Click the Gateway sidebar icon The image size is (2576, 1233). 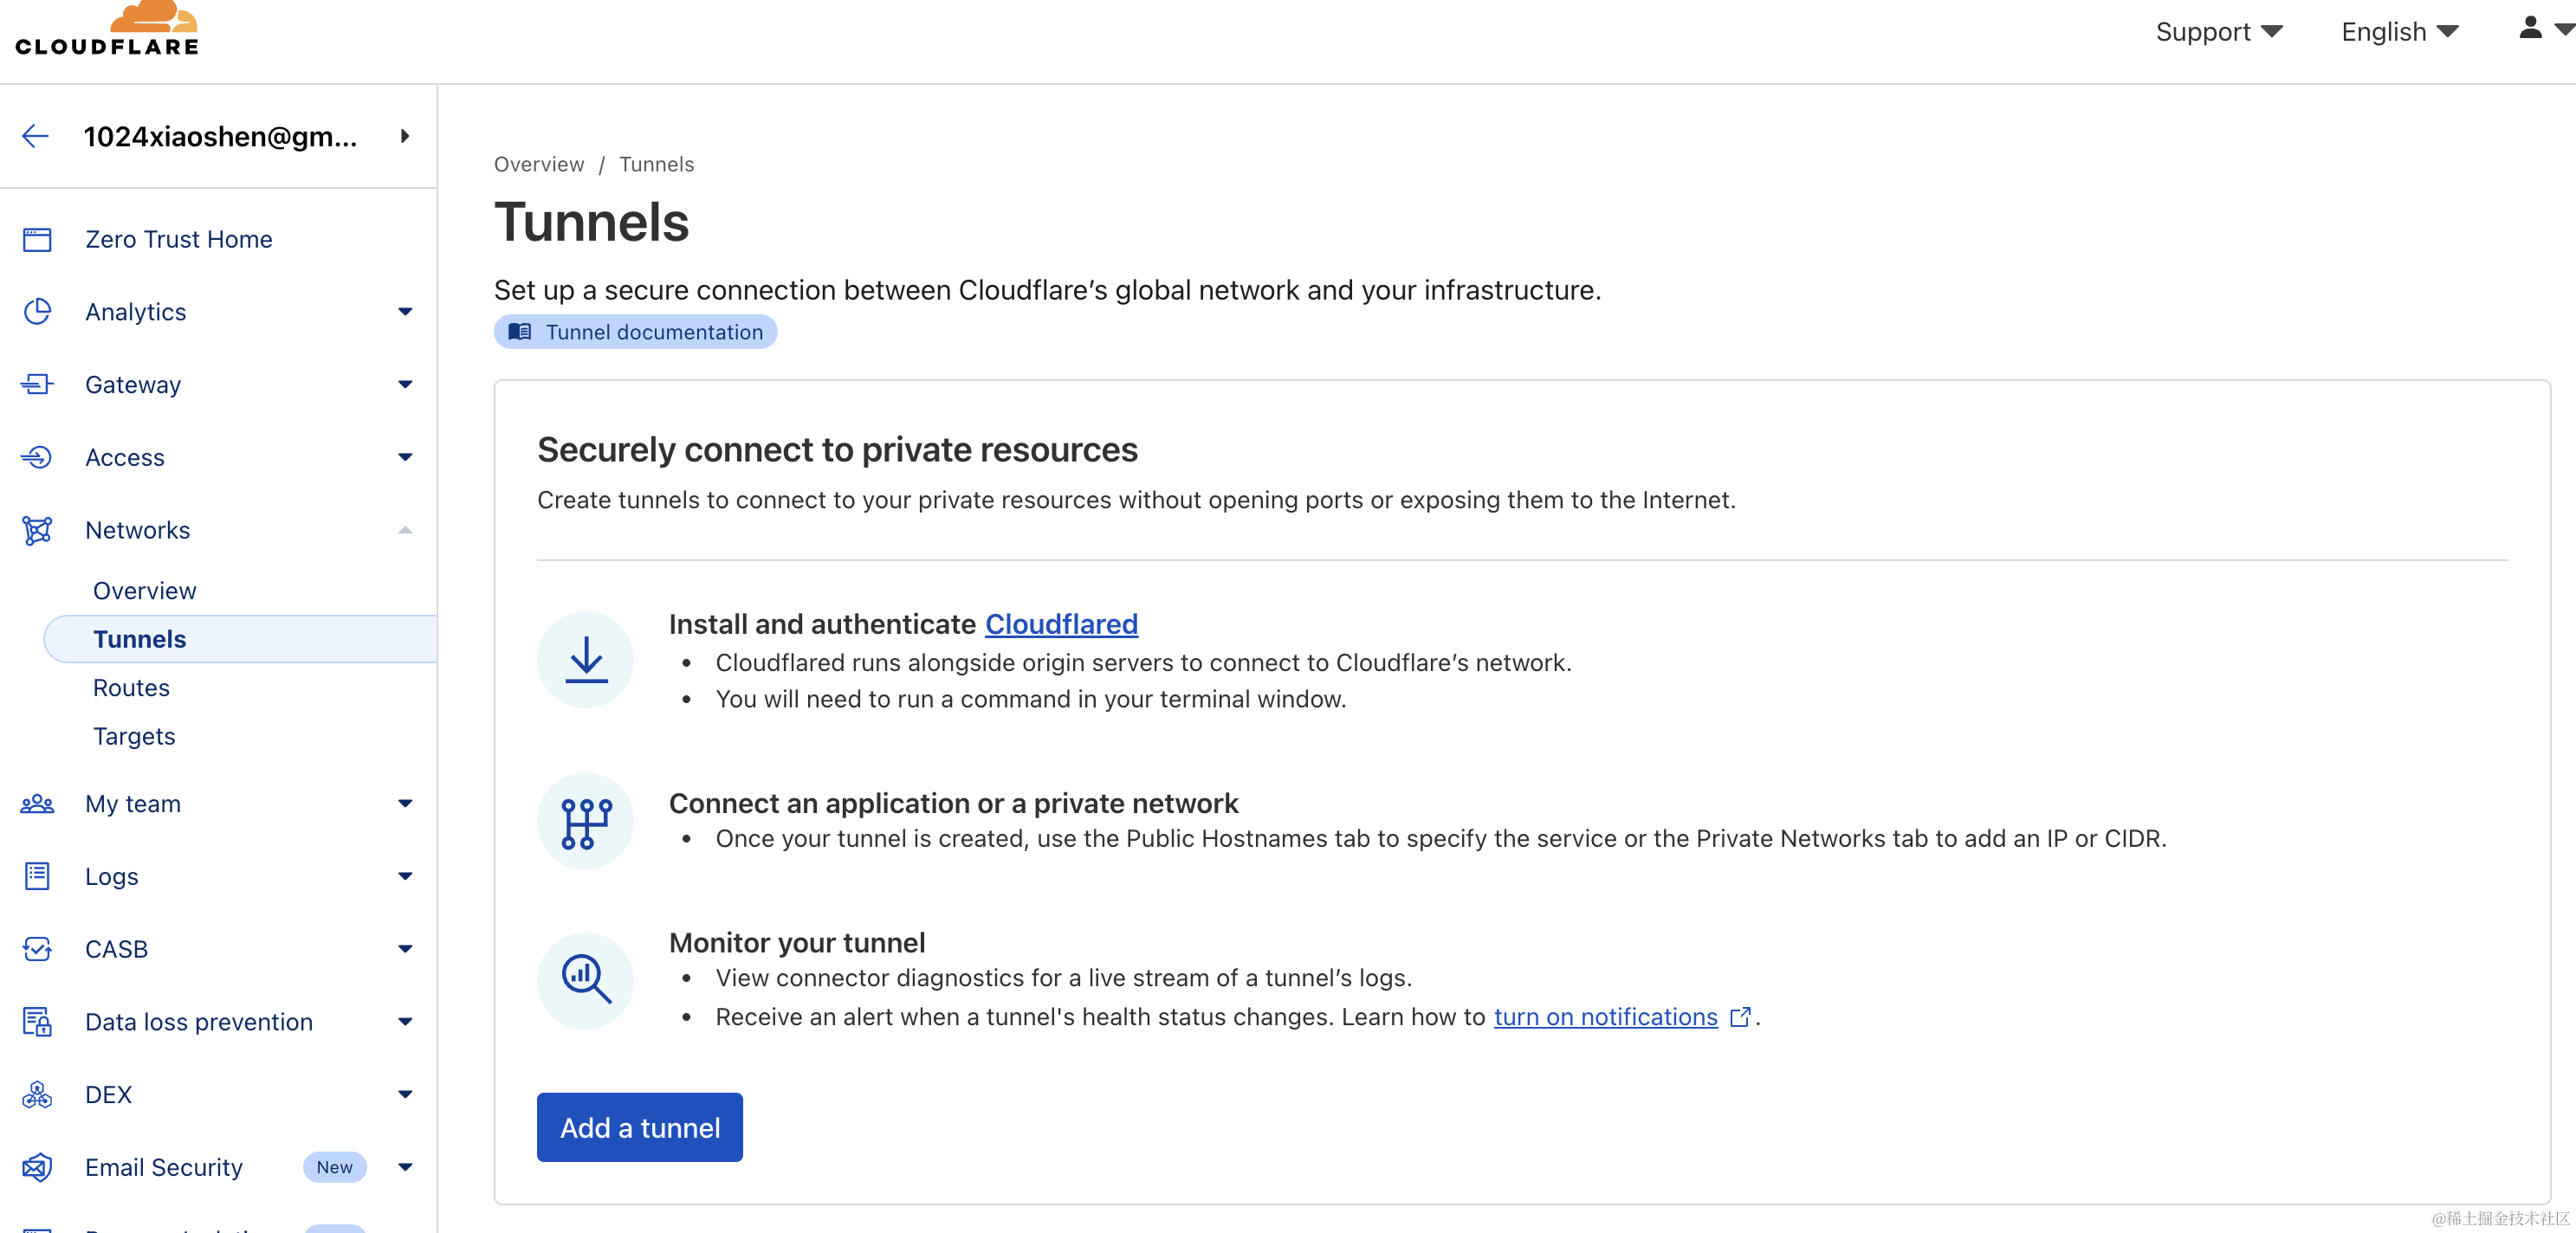[37, 384]
